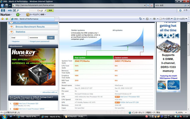Open Intel Core i7 Processor 920 in popular CPUs list
The image size is (190, 119).
tap(28, 104)
